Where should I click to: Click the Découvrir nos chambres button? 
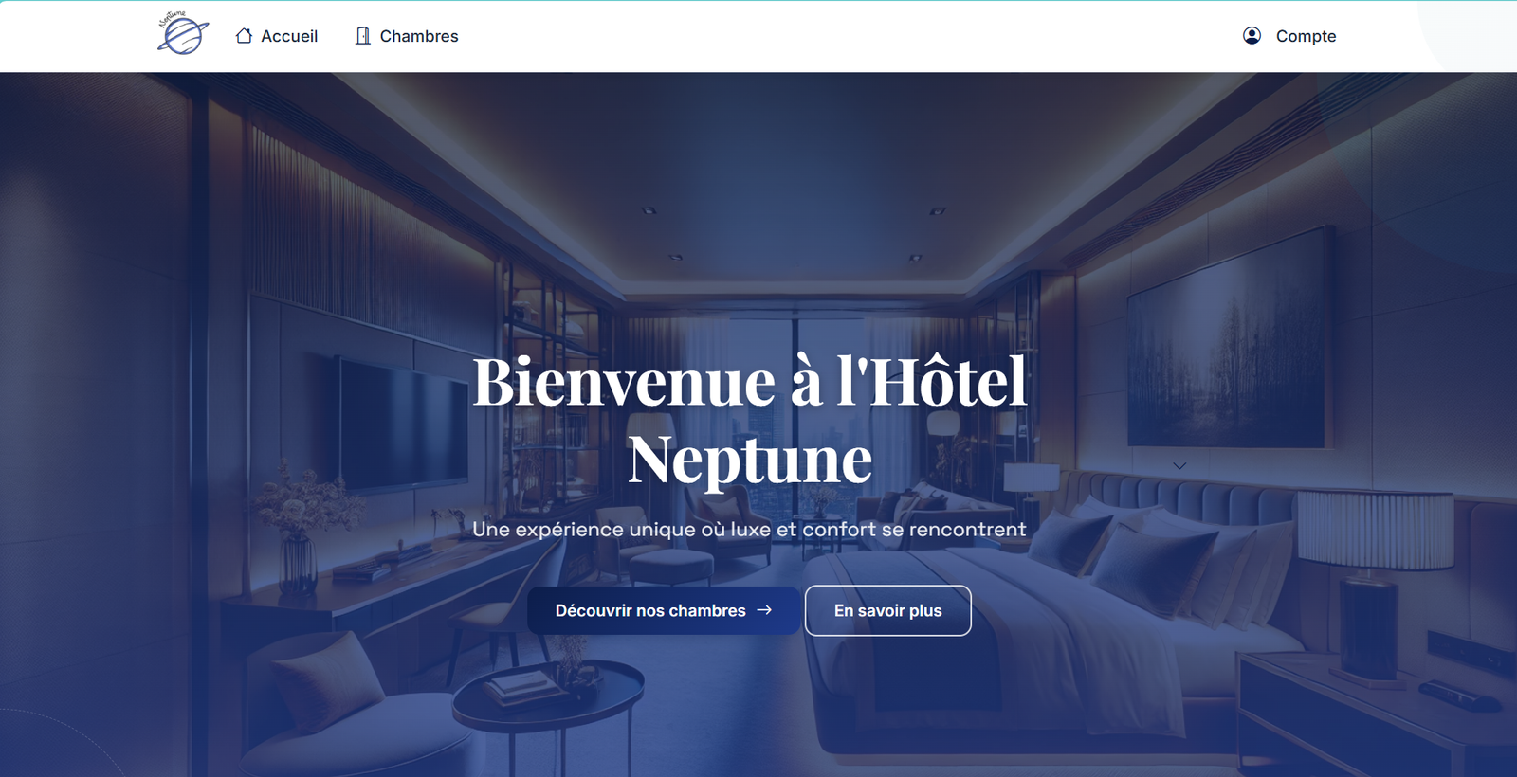pyautogui.click(x=663, y=610)
